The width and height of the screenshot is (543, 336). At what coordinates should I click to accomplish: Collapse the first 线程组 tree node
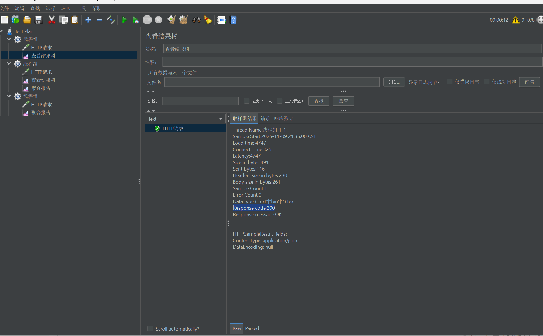9,39
